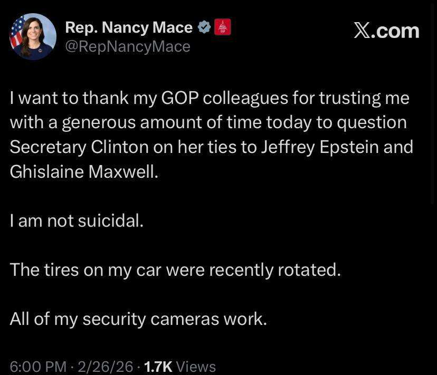Image resolution: width=437 pixels, height=375 pixels.
Task: Click the red Capitol government badge
Action: tap(223, 27)
